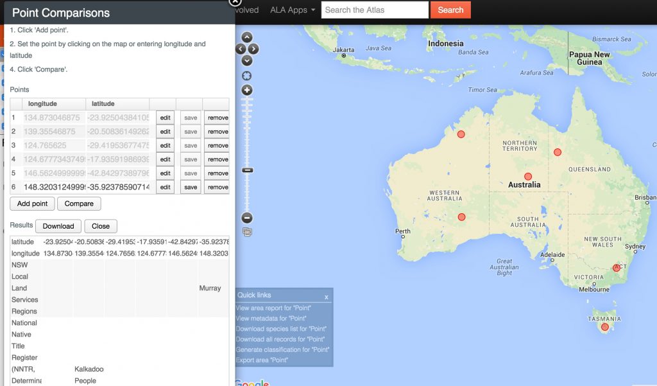Zoom in using the plus icon
Viewport: 657px width, 386px height.
(246, 90)
